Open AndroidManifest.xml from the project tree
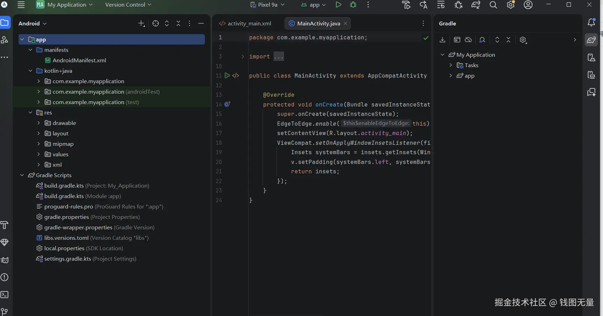 coord(79,61)
